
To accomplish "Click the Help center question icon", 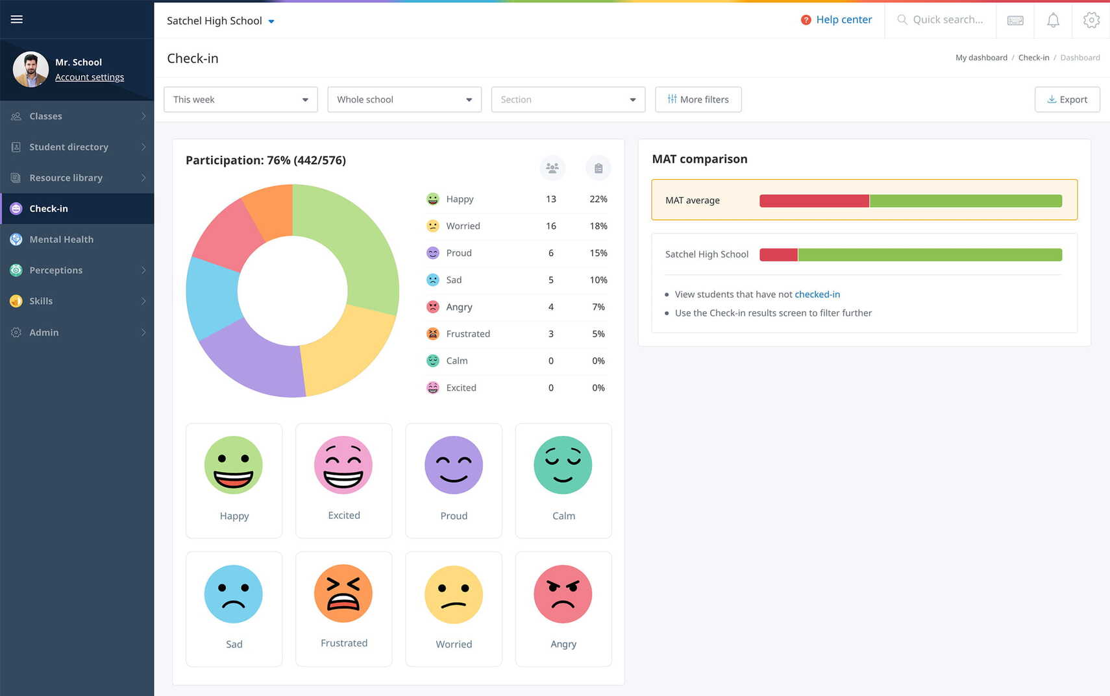I will point(806,20).
